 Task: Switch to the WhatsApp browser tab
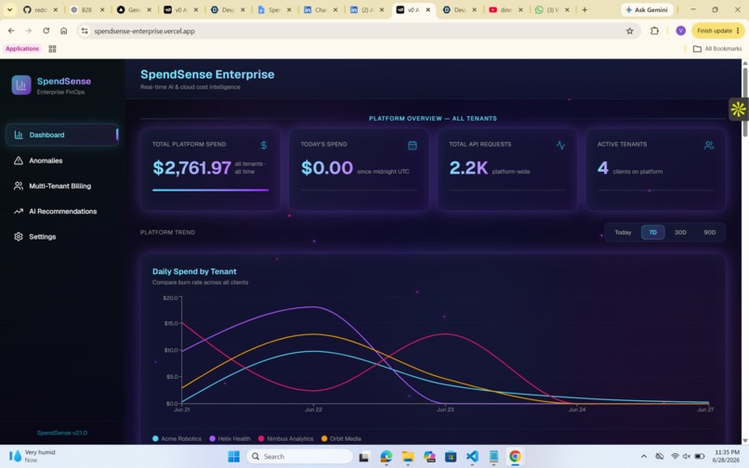[x=552, y=9]
